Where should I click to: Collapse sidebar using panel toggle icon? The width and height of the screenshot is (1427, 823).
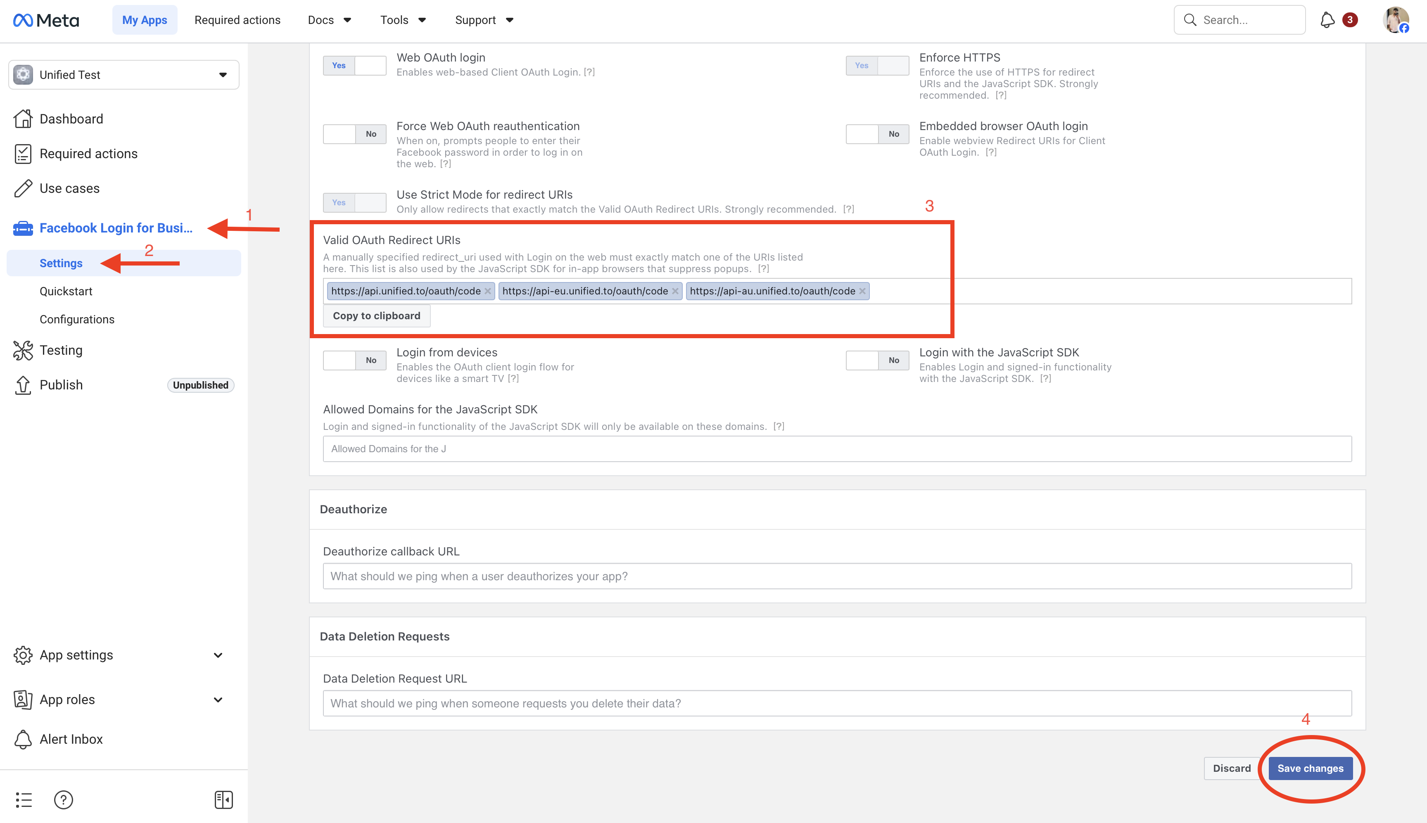coord(223,799)
